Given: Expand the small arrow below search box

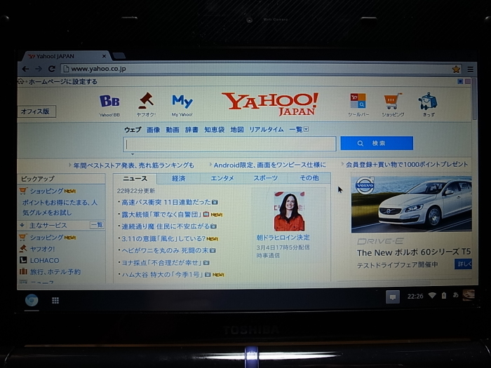Looking at the screenshot, I should pos(133,154).
